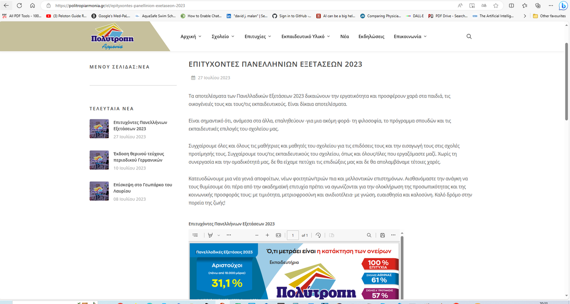Zoom in the PDF with the plus icon
Viewport: 570px width, 304px height.
click(x=267, y=235)
